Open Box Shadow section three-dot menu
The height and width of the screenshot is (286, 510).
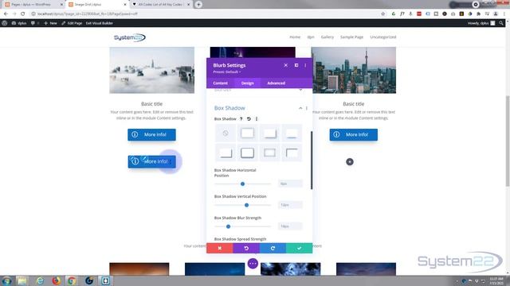[x=306, y=108]
